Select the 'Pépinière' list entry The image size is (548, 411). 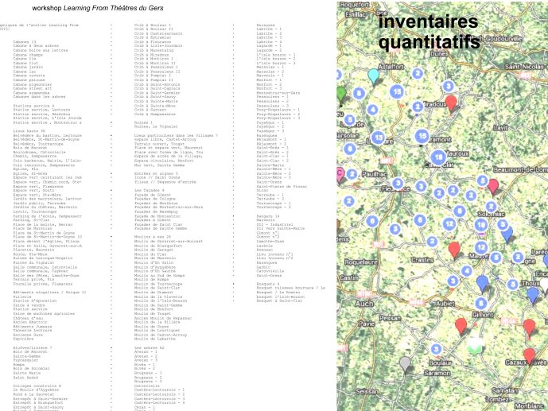pos(23,339)
